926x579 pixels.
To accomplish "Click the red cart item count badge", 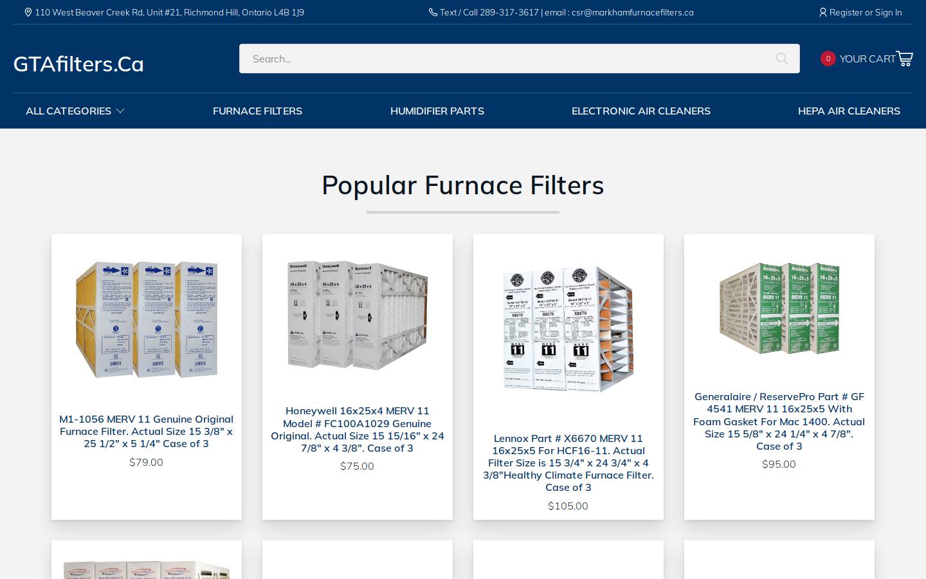I will pyautogui.click(x=828, y=59).
